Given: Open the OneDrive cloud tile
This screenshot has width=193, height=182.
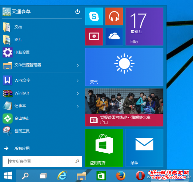Looking at the screenshot, I should click(x=114, y=36).
